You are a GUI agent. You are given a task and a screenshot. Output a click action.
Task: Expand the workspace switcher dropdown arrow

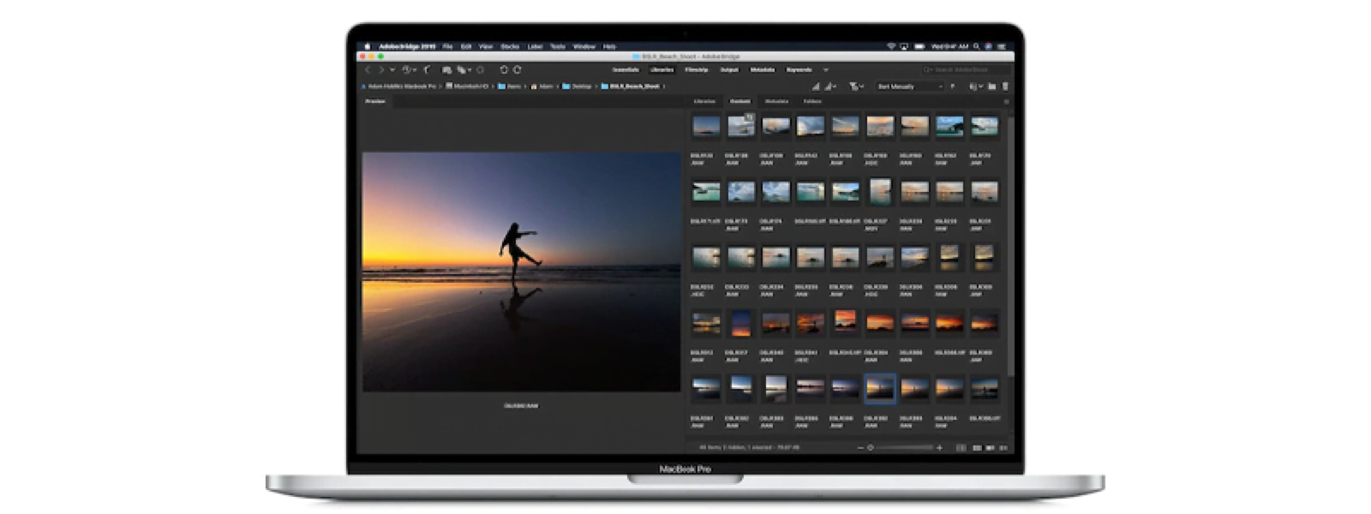(826, 69)
